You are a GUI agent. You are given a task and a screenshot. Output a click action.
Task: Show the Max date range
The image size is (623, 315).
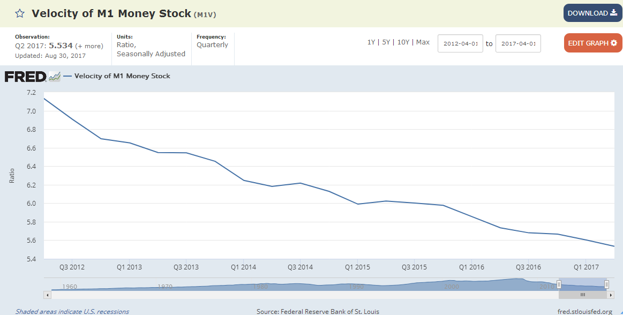pos(423,42)
